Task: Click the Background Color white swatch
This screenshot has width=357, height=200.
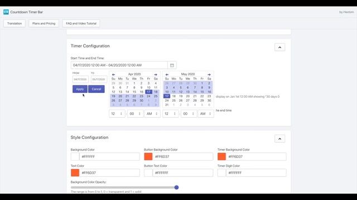Action: pyautogui.click(x=75, y=157)
